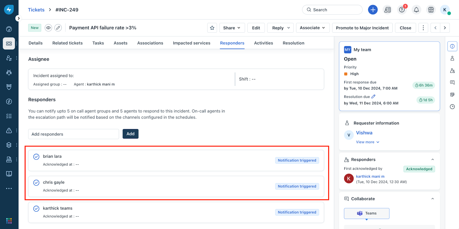The width and height of the screenshot is (459, 229).
Task: Switch to the Assets tab
Action: (120, 43)
